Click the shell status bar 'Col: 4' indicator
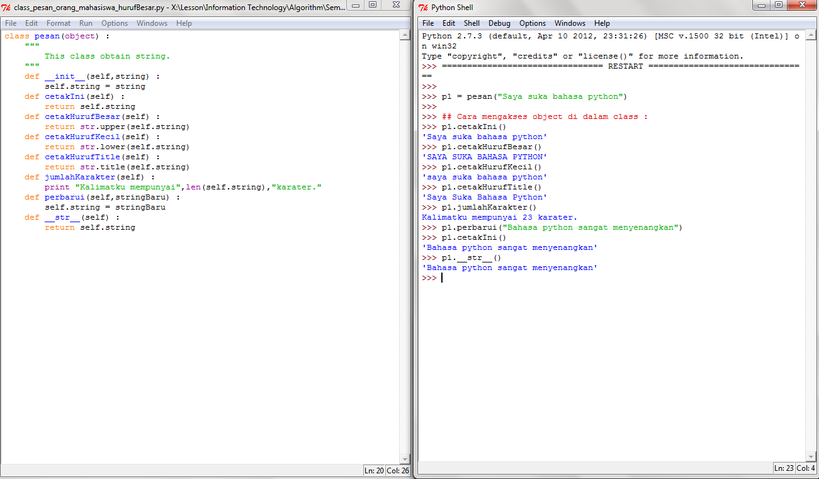Viewport: 819px width, 479px height. 806,468
